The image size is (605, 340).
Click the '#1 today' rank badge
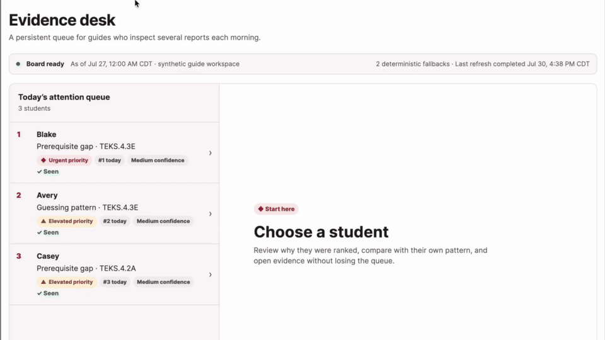[110, 161]
